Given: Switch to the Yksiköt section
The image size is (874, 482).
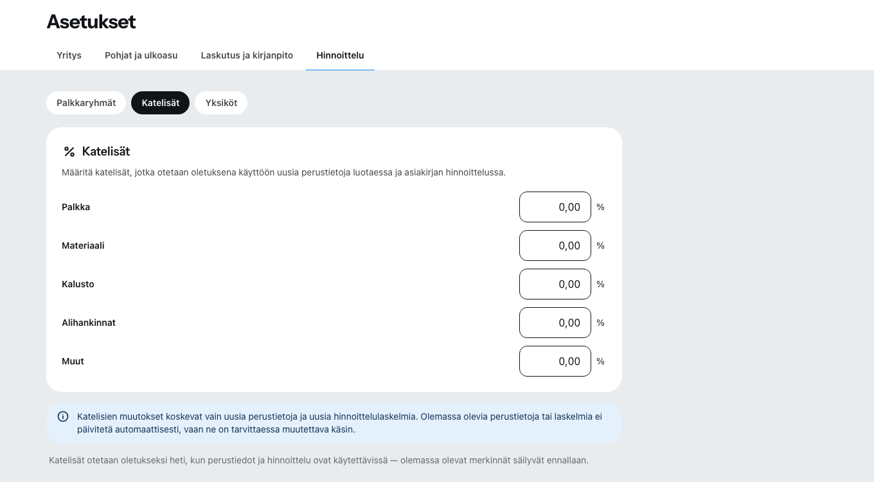Looking at the screenshot, I should pyautogui.click(x=221, y=103).
